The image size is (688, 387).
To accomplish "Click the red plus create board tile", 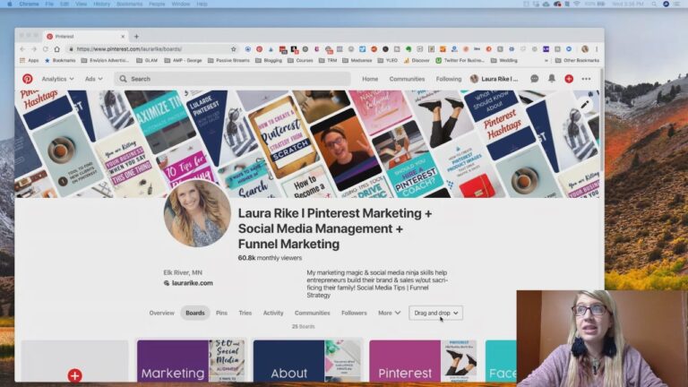I will [x=74, y=375].
